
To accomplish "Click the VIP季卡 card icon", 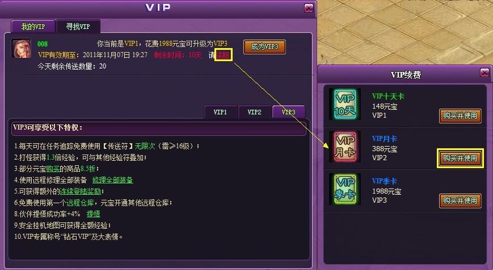I will [x=345, y=189].
